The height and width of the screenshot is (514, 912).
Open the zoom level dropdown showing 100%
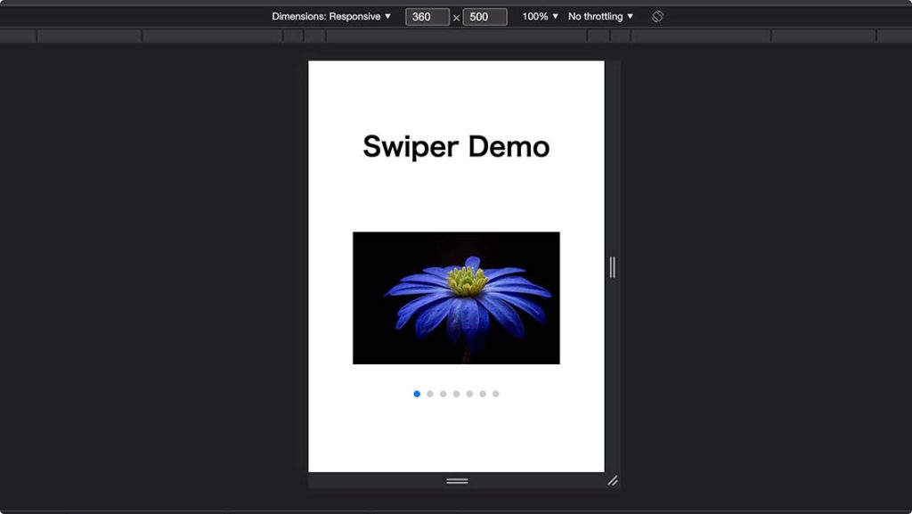539,16
